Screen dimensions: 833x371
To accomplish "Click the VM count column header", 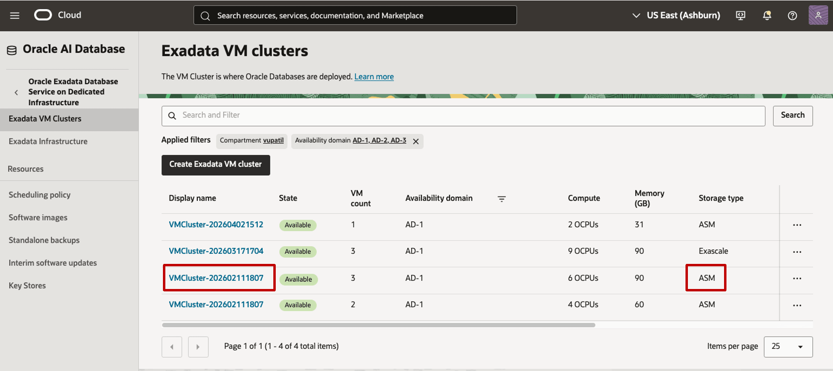I will pos(360,198).
